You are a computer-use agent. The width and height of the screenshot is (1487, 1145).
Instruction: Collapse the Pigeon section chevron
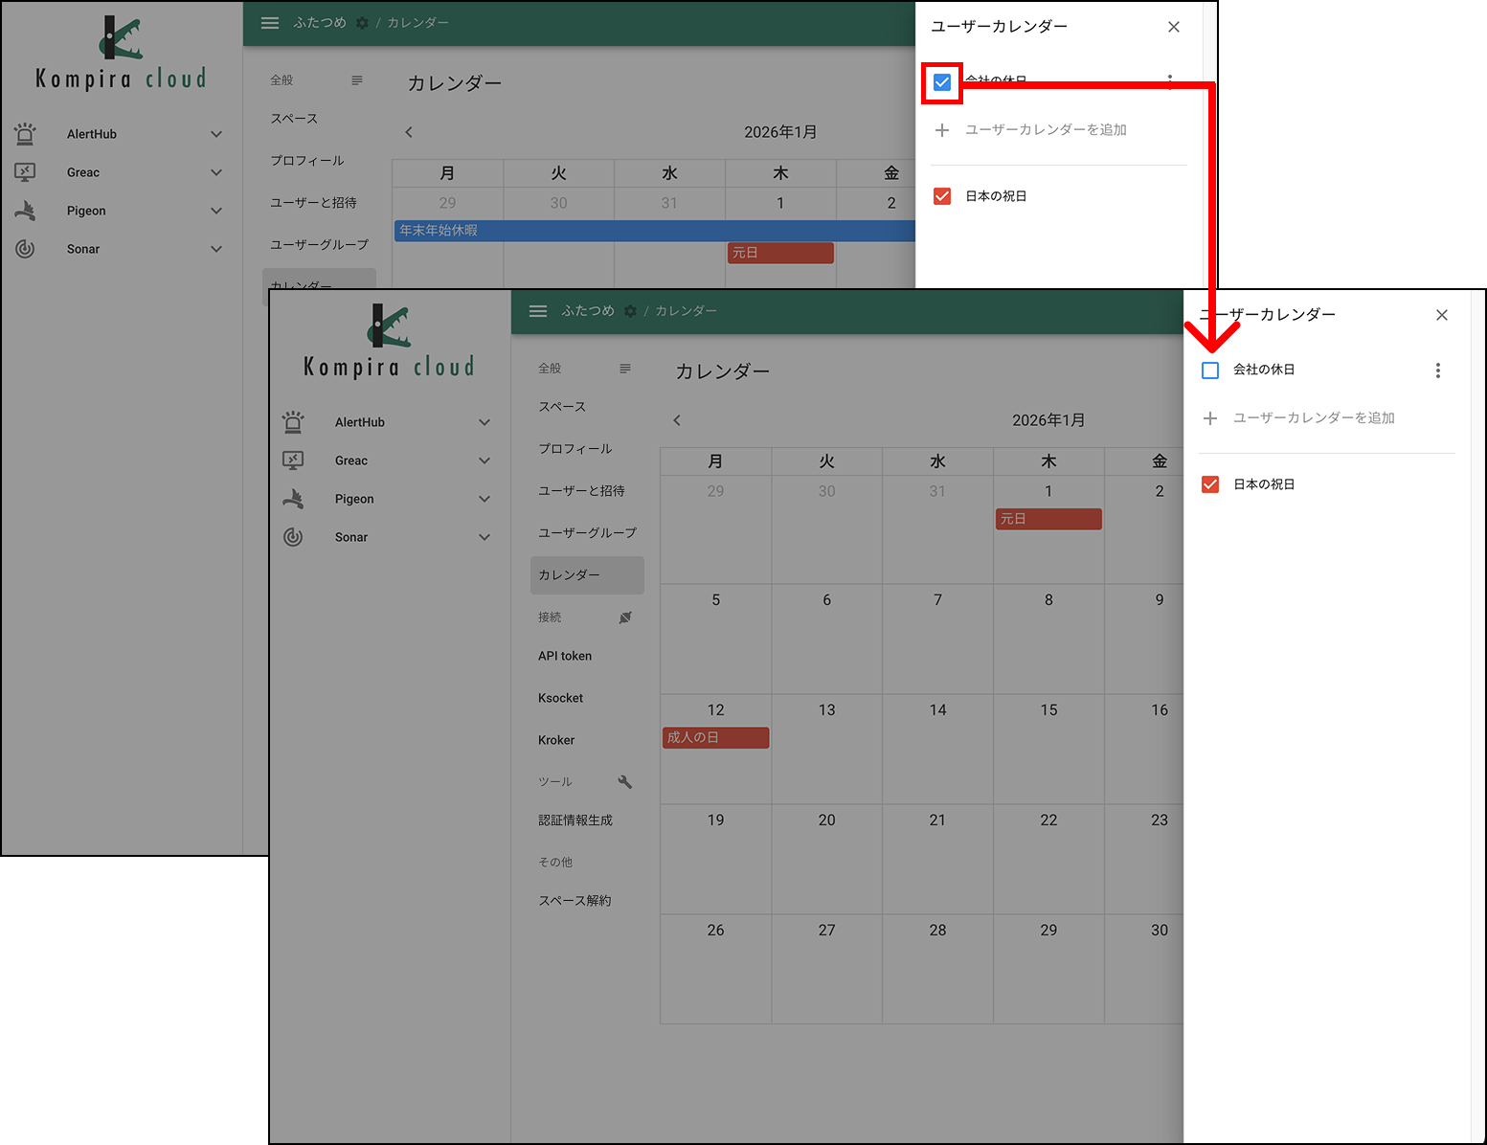(x=485, y=499)
